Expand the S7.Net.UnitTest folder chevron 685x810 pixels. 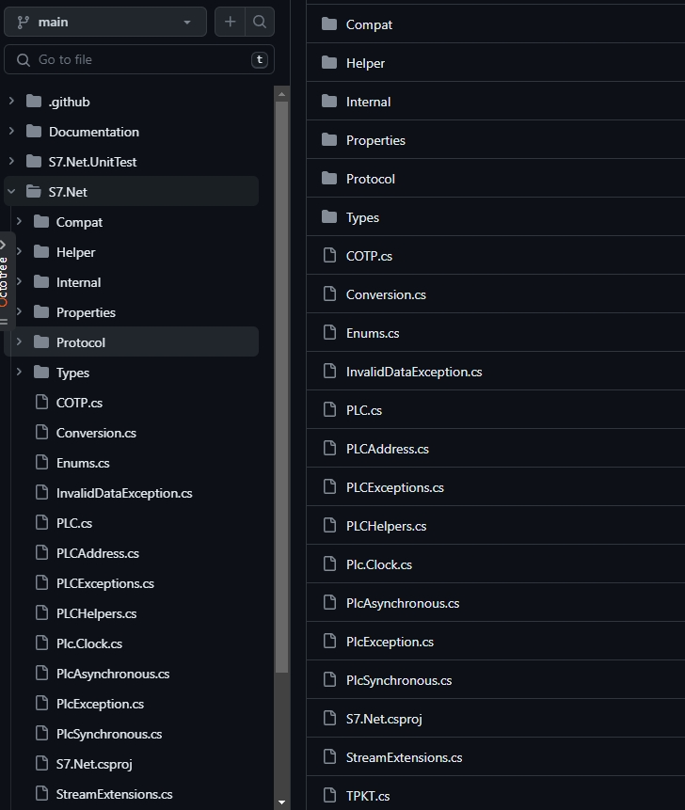tap(11, 162)
